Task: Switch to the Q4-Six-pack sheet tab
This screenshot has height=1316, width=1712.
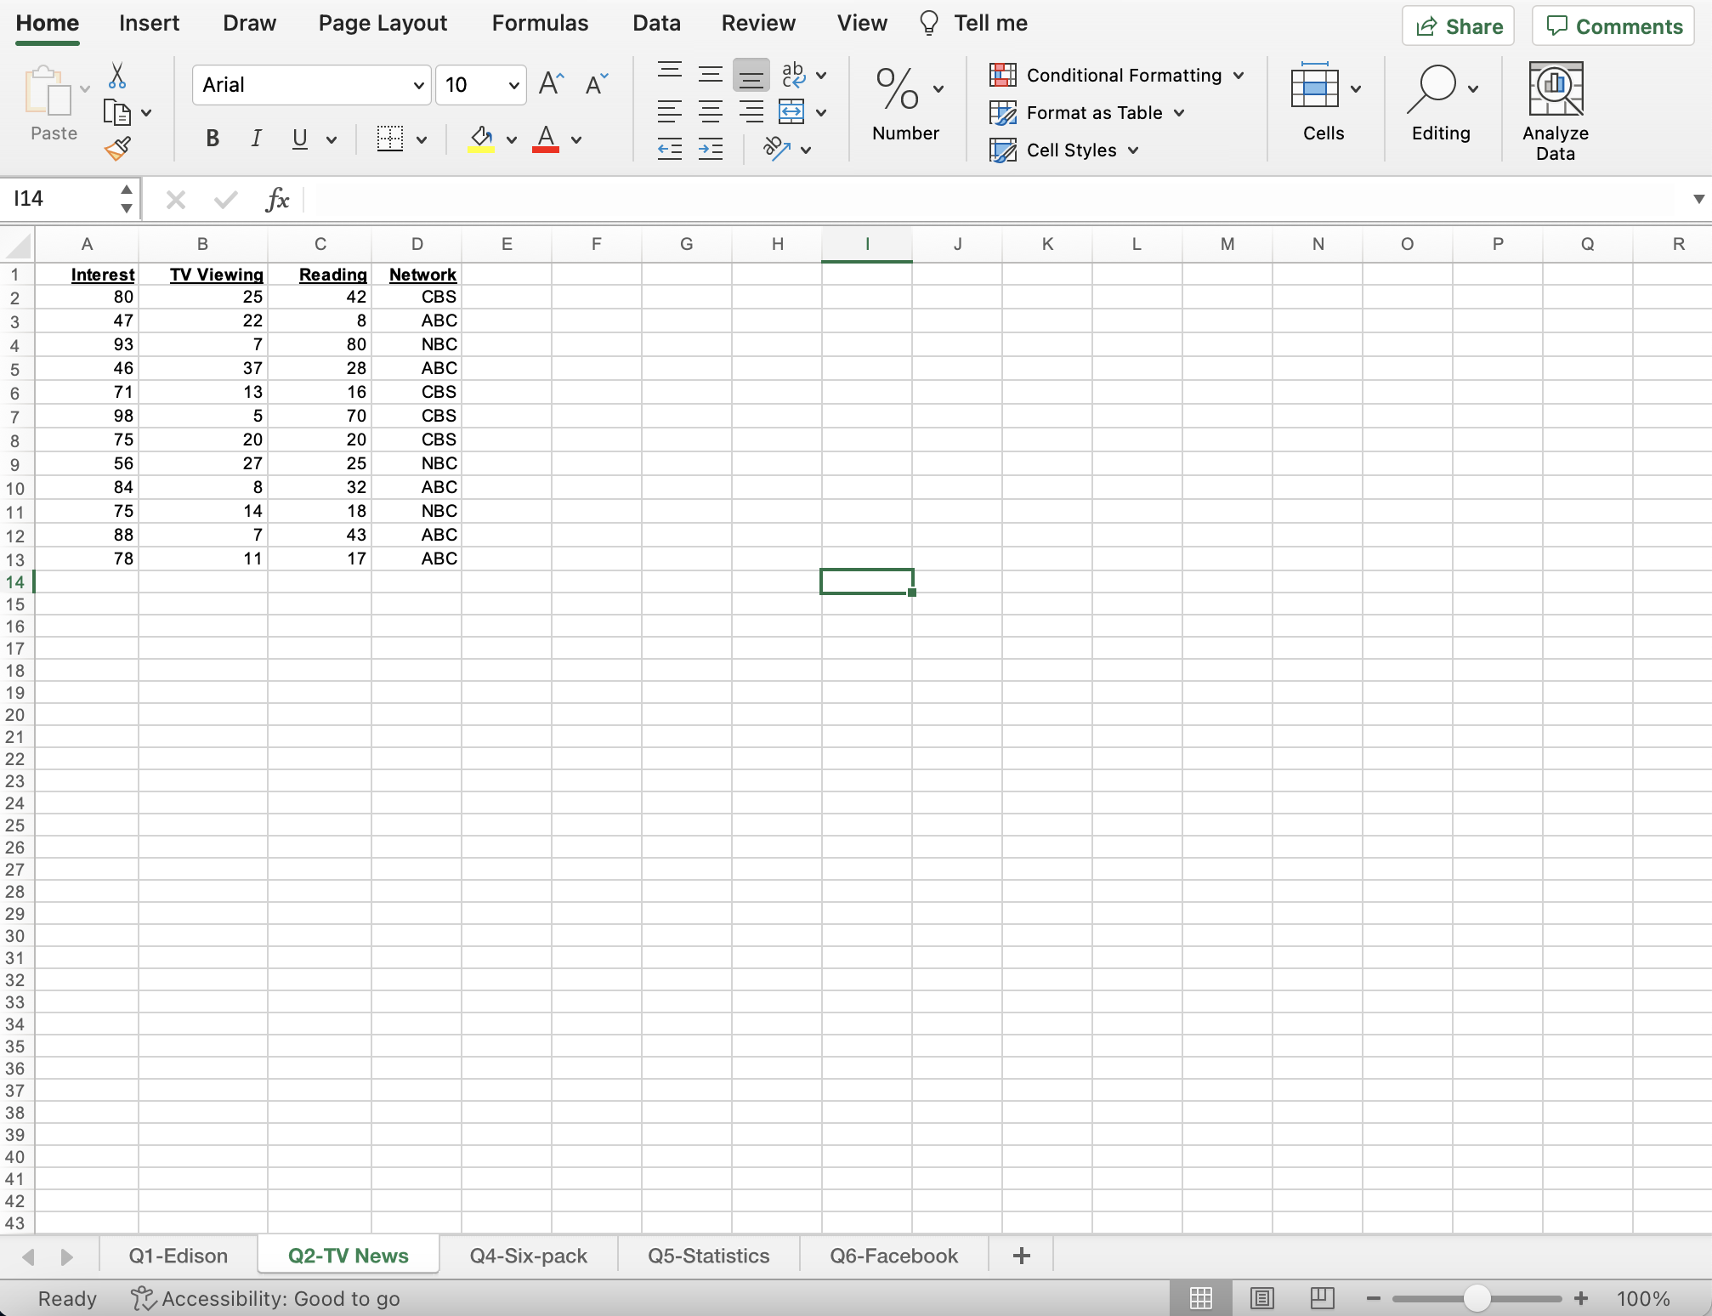Action: click(528, 1256)
